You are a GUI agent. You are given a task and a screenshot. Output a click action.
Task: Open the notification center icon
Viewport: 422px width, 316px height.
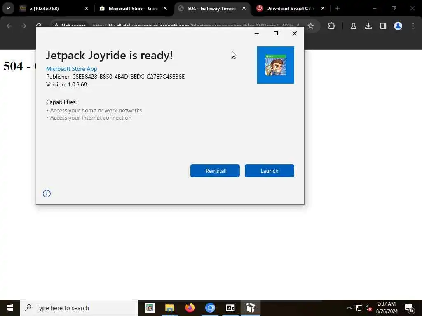pyautogui.click(x=409, y=308)
